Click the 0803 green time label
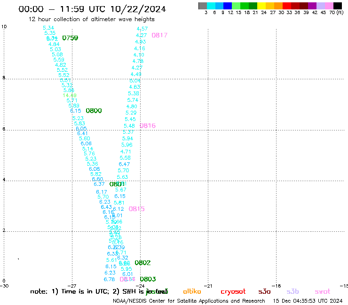Image resolution: width=348 pixels, height=305 pixels. (x=148, y=279)
